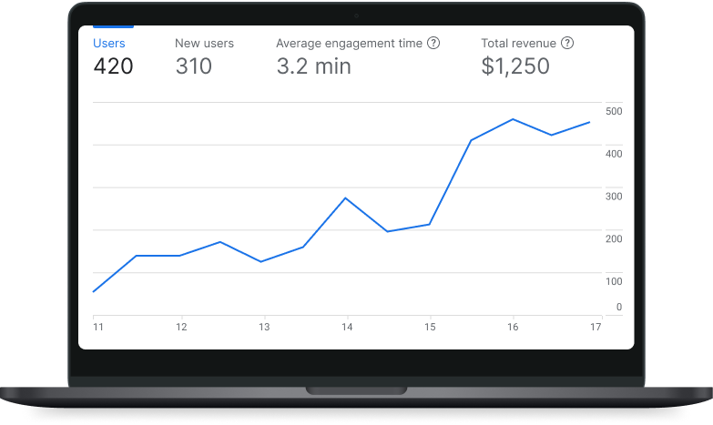The width and height of the screenshot is (713, 425).
Task: Select the Average engagement time tab
Action: click(350, 43)
